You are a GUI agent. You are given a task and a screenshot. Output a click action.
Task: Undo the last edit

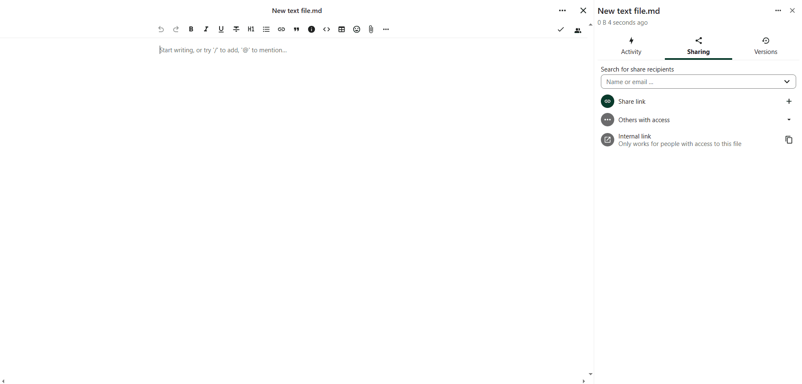161,29
